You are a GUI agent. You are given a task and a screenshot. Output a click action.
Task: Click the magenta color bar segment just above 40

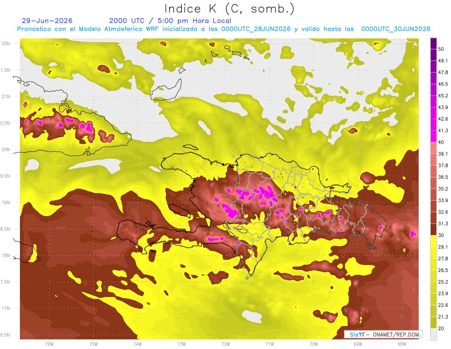click(433, 136)
